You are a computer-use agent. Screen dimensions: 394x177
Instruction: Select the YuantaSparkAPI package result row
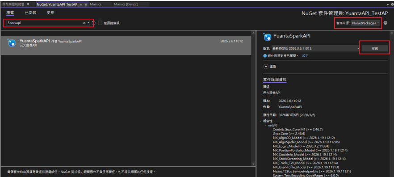pyautogui.click(x=126, y=46)
